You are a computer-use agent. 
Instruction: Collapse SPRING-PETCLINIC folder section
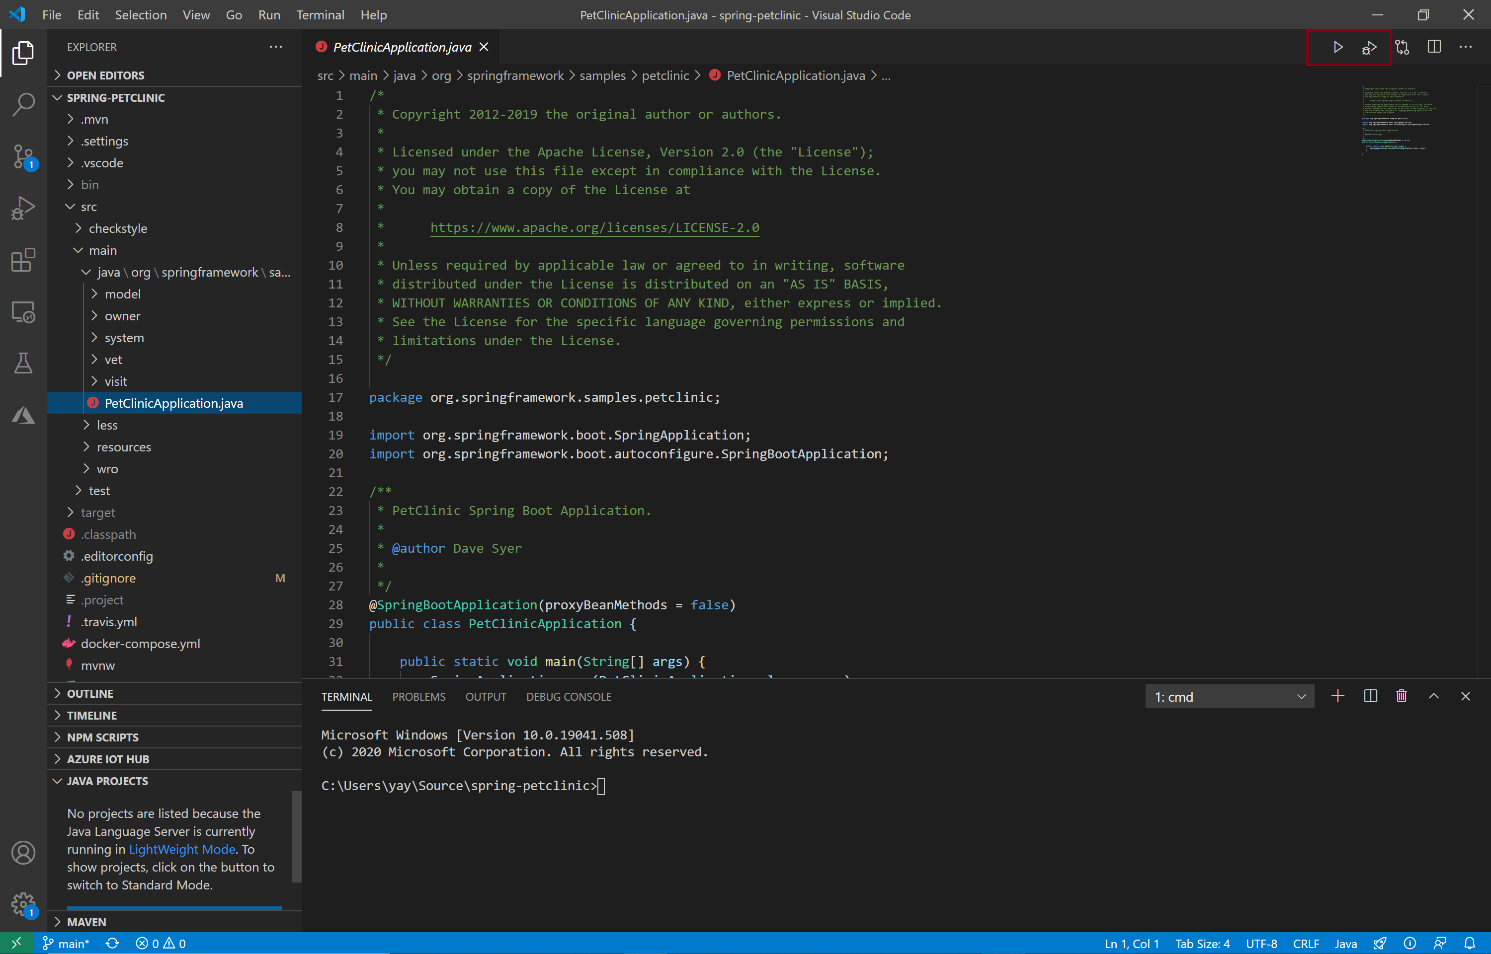click(175, 97)
